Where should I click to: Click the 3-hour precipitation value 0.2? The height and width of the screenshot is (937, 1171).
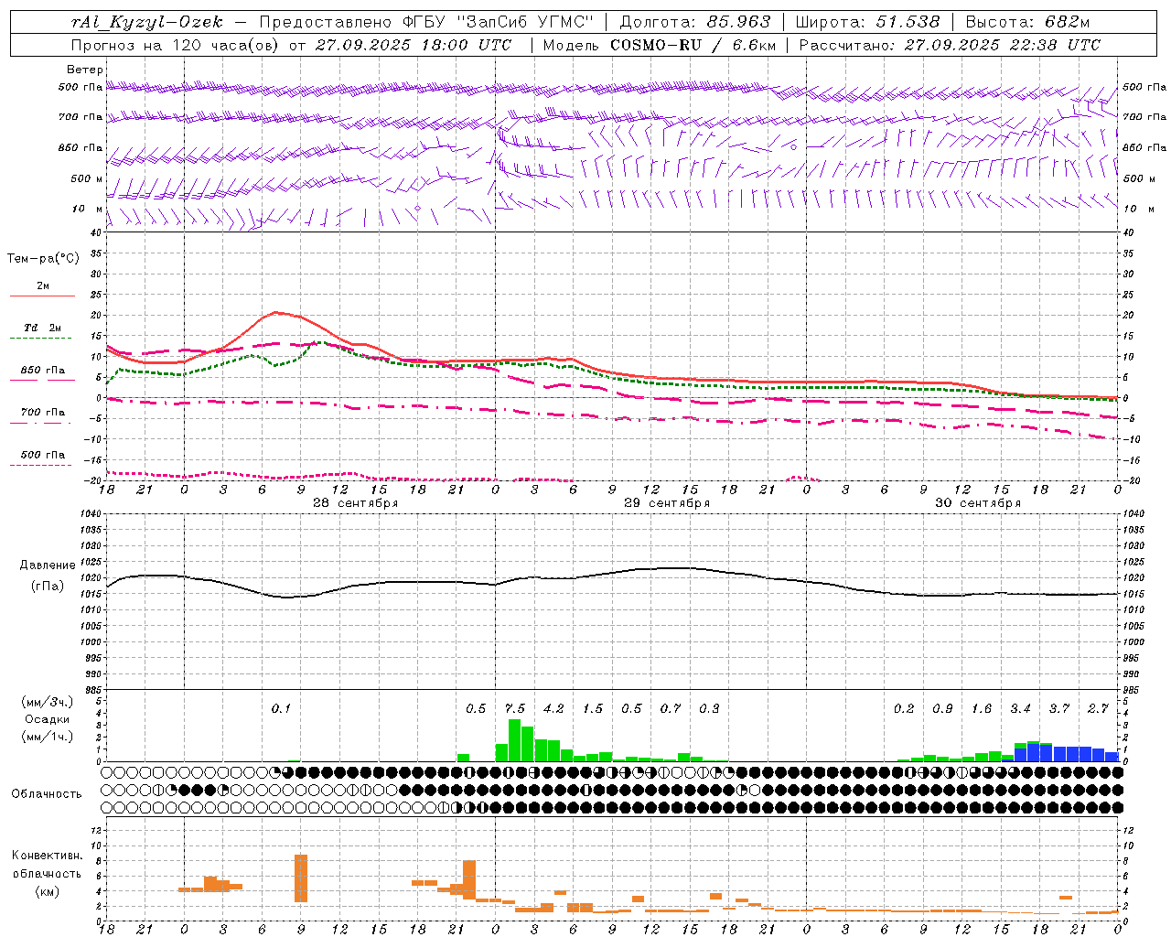tap(904, 708)
